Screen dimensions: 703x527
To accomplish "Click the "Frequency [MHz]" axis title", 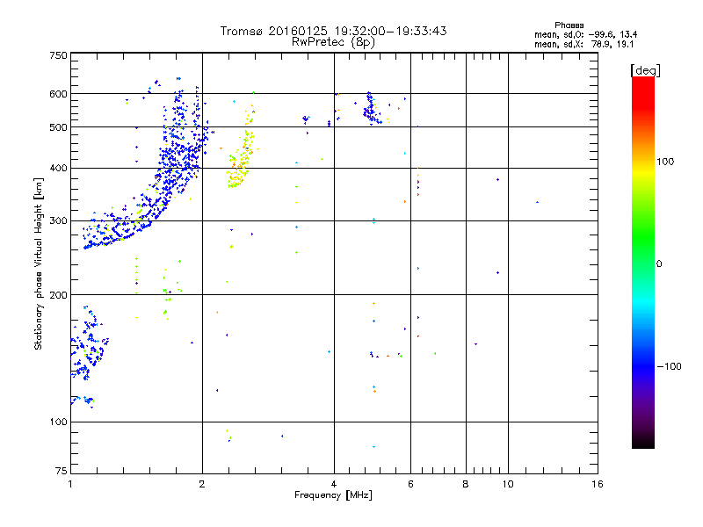I will [x=333, y=495].
